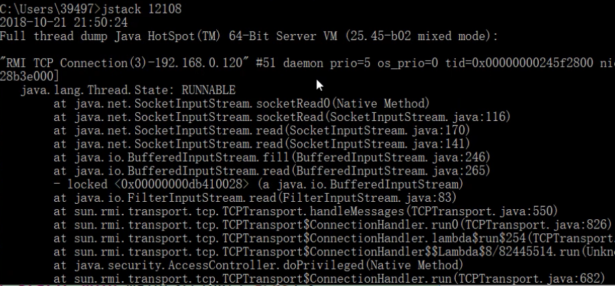Click the SocketInputStream.java:141 stack line
Screen dimensions: 615x286
262,144
